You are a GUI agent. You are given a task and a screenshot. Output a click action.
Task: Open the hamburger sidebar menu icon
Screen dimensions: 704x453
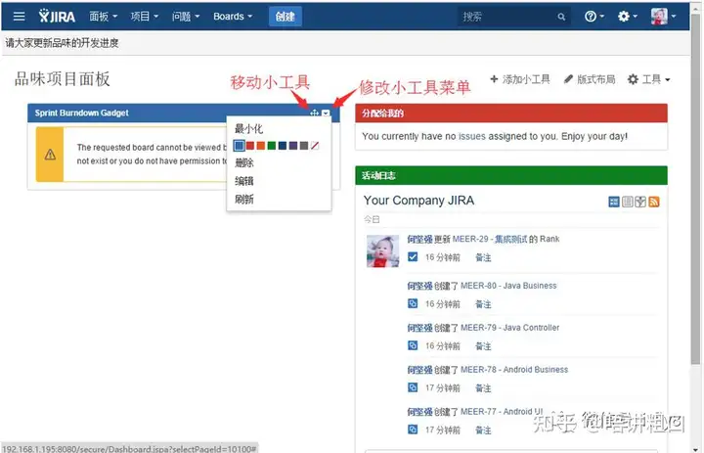pyautogui.click(x=19, y=17)
